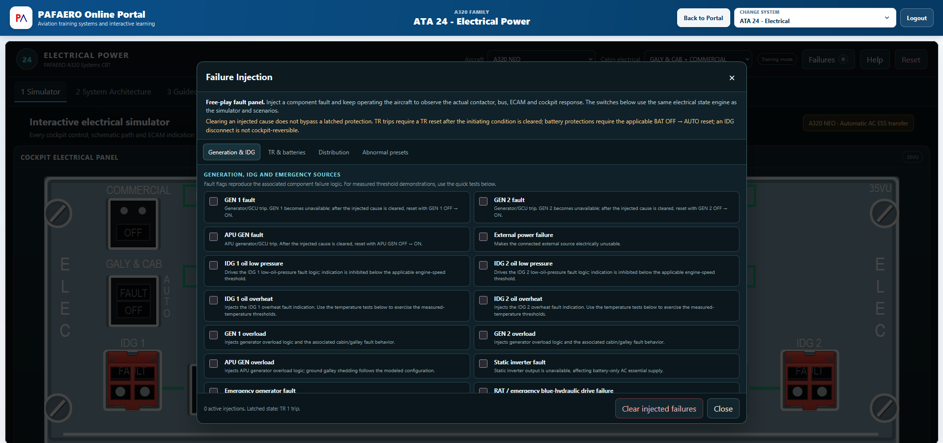
Task: Check the IDG 1 oil overheat box
Action: (x=214, y=300)
